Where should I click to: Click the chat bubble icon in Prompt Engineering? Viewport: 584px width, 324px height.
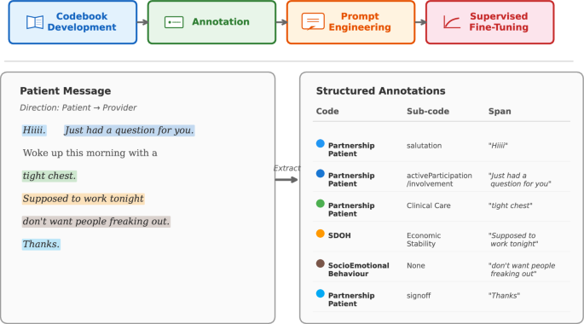tap(313, 21)
